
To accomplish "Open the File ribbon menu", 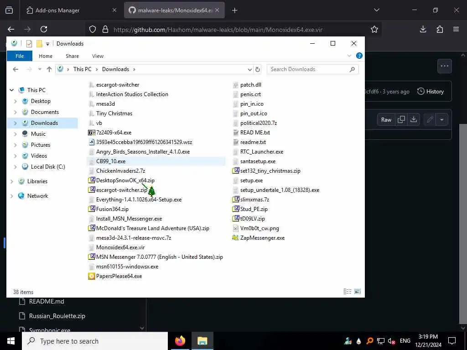I will [20, 56].
